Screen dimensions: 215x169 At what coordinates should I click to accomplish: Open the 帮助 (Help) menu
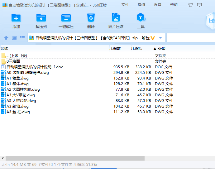tap(174, 5)
